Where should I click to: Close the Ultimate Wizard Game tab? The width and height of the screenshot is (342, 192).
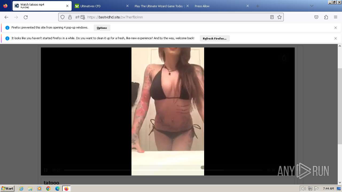[188, 6]
